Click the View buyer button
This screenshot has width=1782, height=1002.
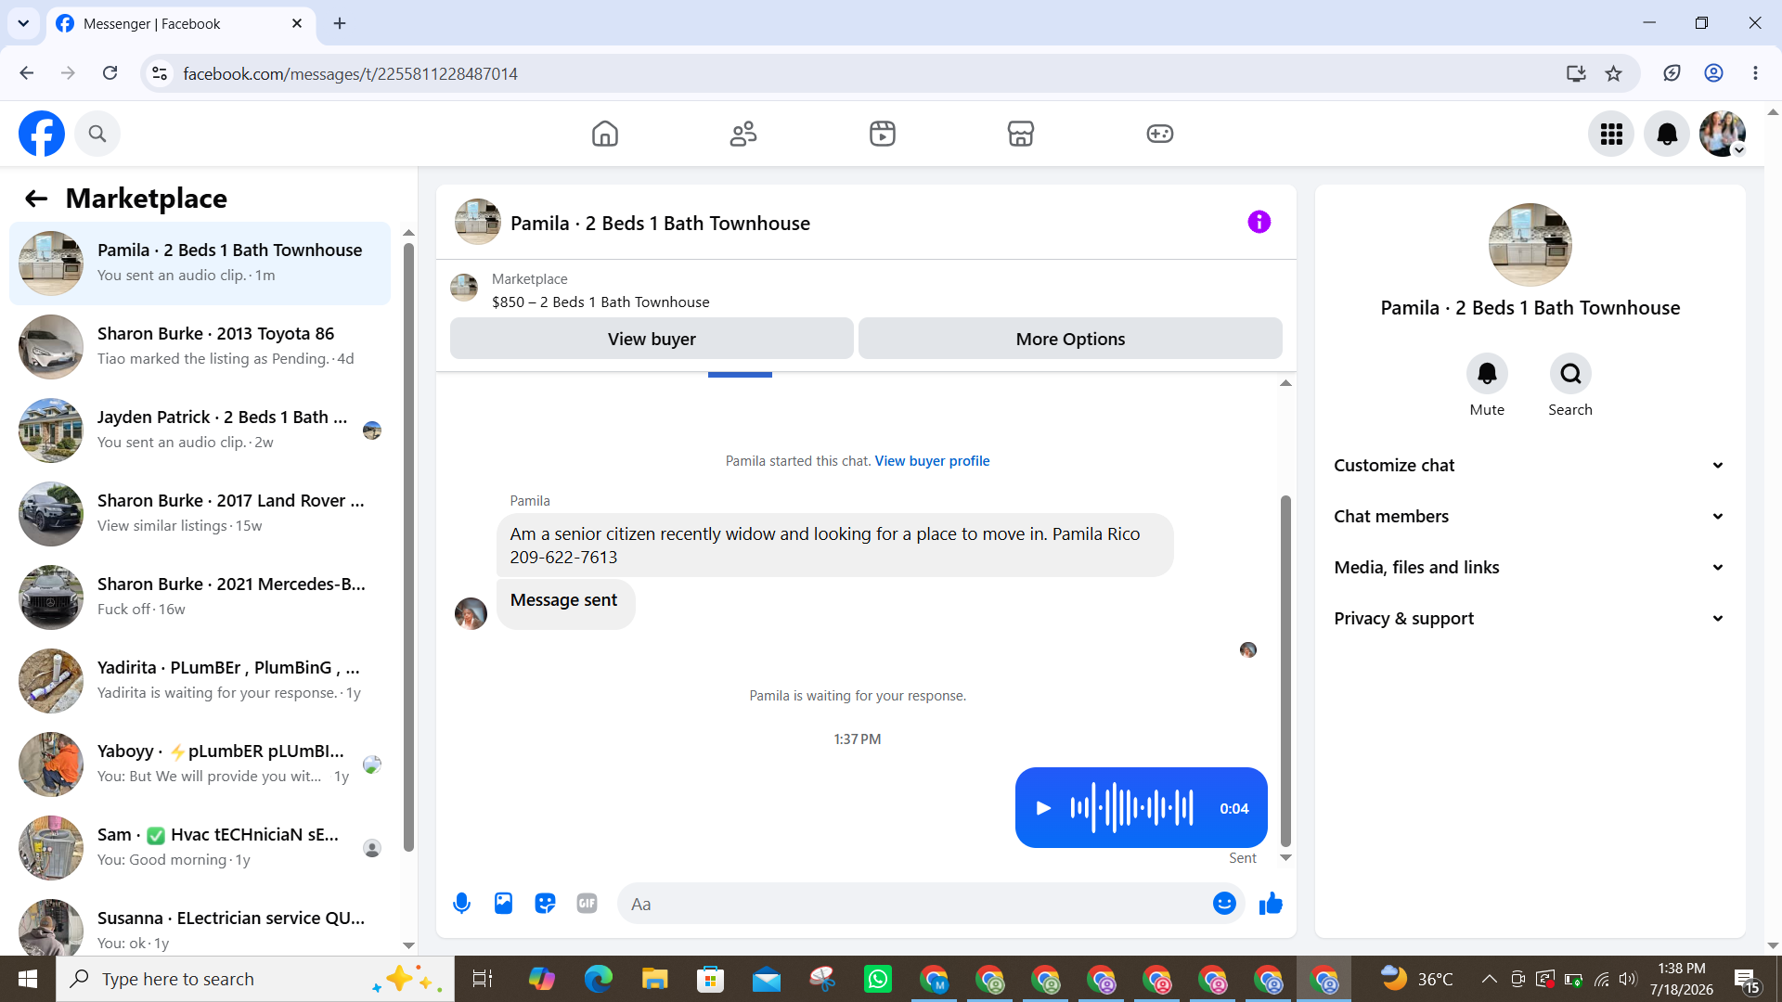pos(652,339)
